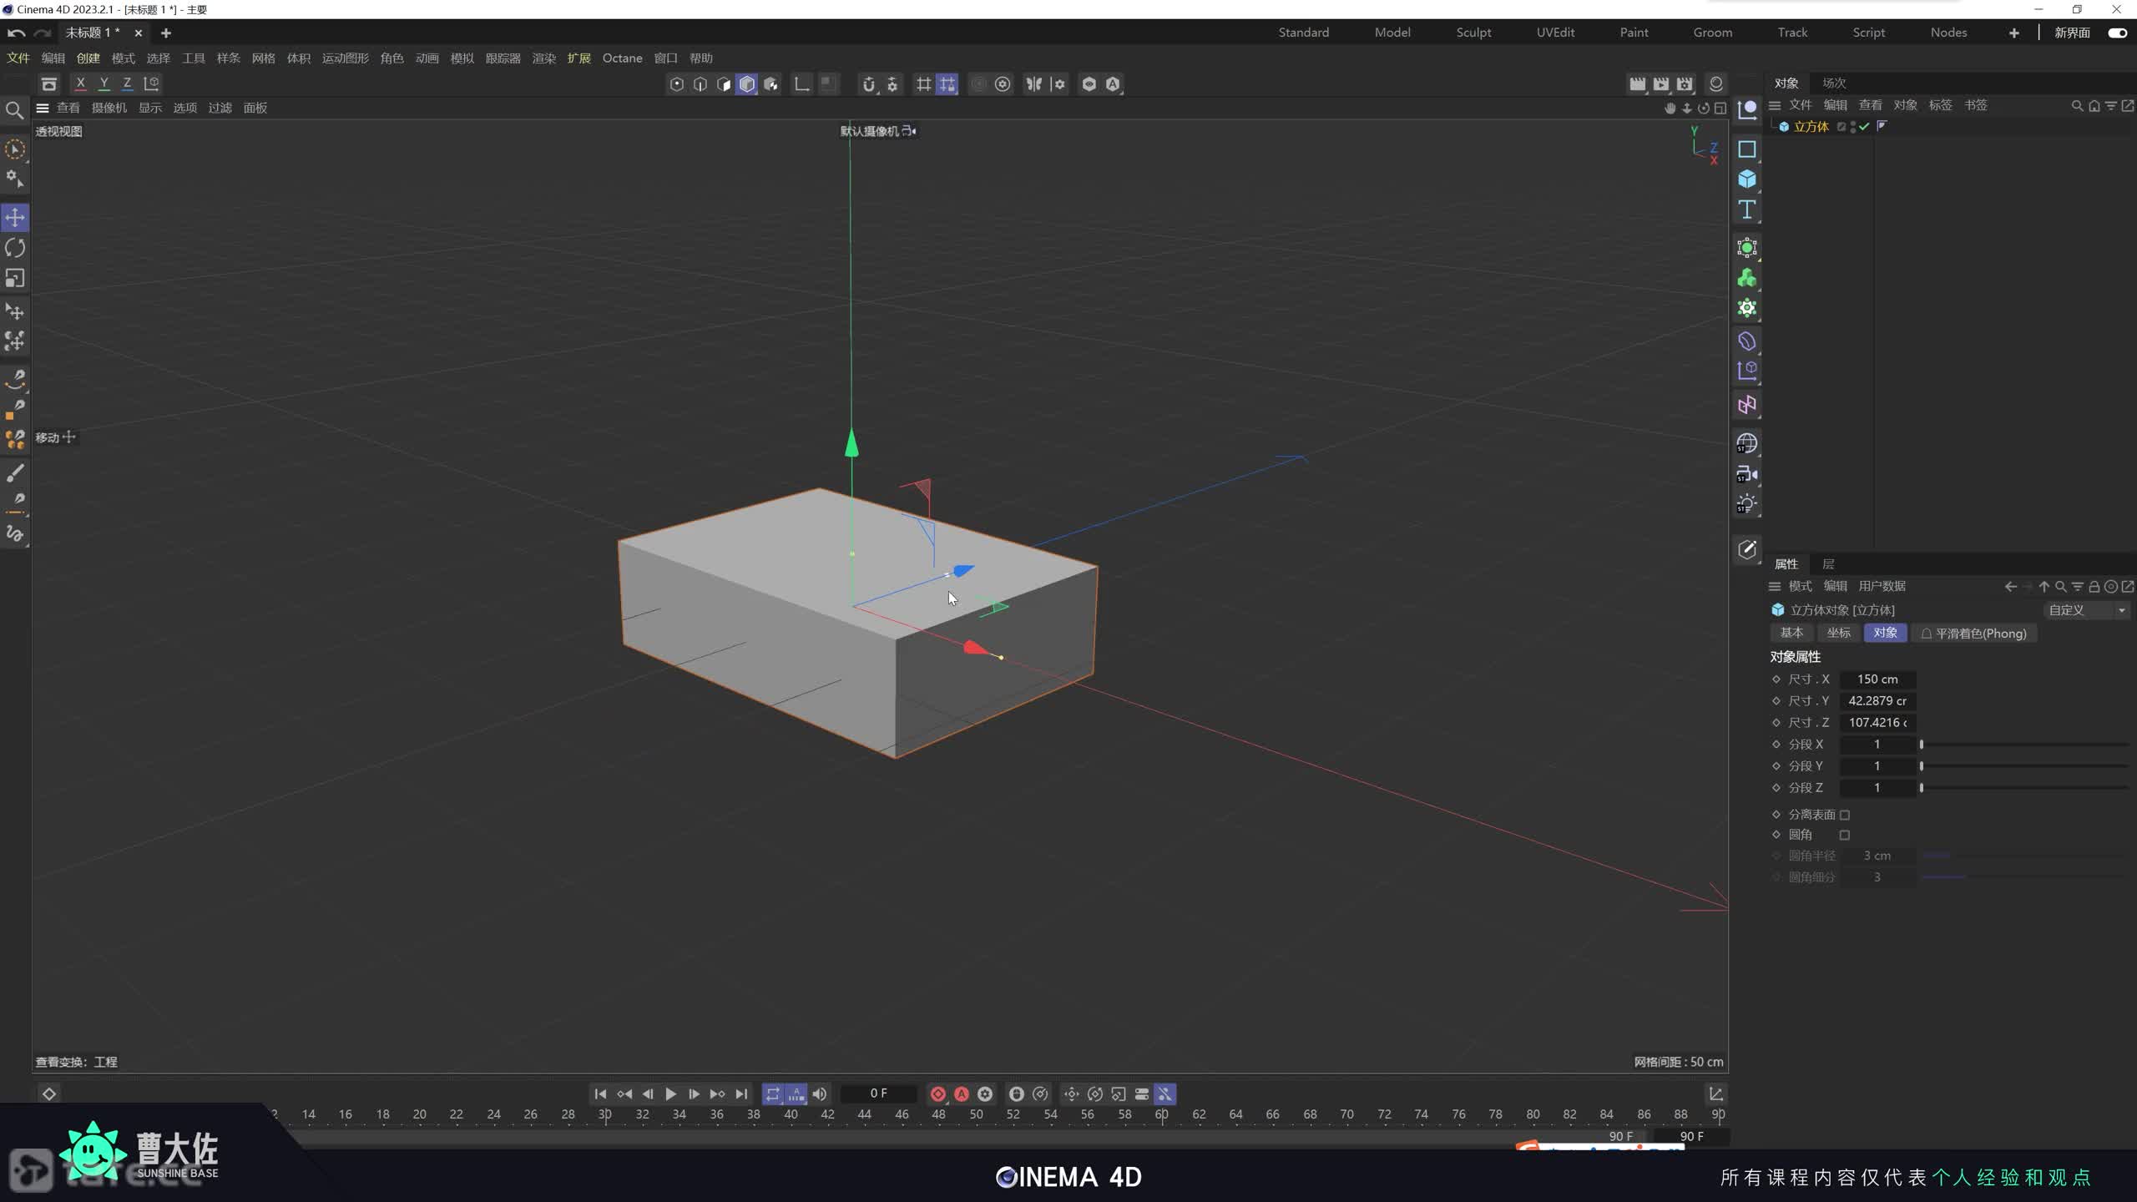Switch to the 坐标 tab
The image size is (2137, 1202).
1838,633
